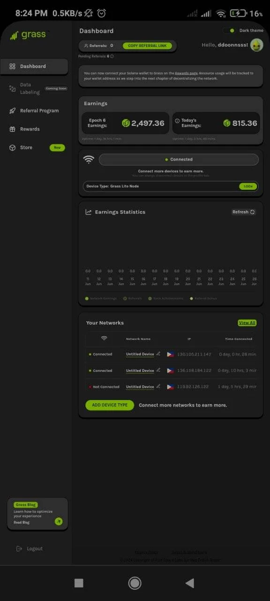Viewport: 270px width, 601px height.
Task: Click the 2,497.36 earnings value
Action: pyautogui.click(x=148, y=123)
